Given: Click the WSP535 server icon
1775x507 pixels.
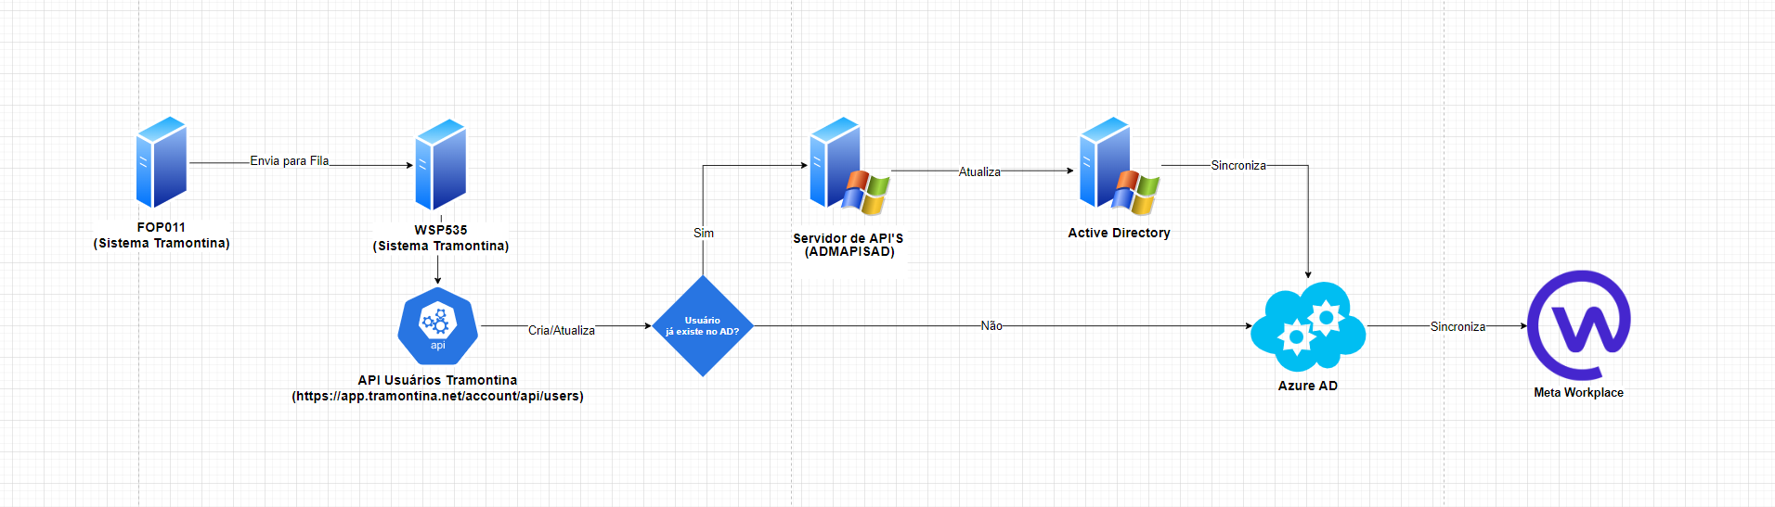Looking at the screenshot, I should (441, 165).
